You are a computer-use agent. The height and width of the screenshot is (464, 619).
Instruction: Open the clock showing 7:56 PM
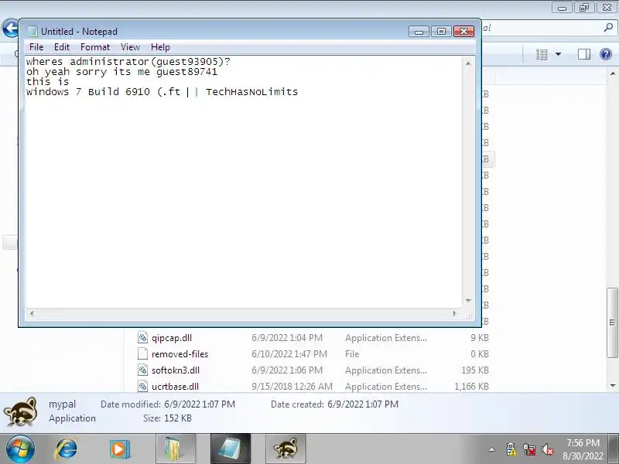[x=583, y=449]
